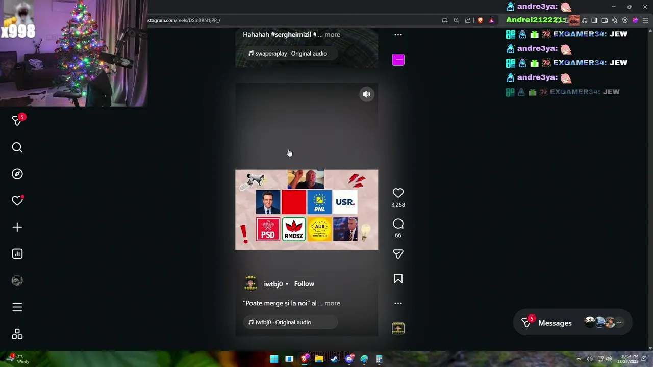
Task: Open the floating Messages button
Action: point(572,323)
